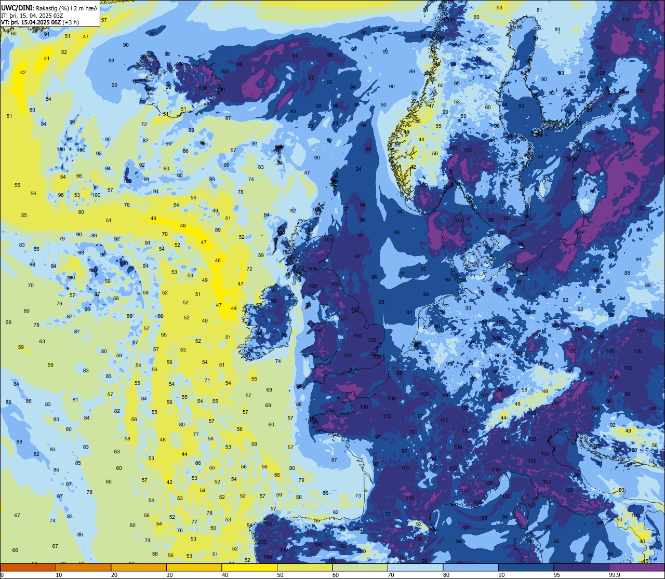Click the 90–95 dark blue legend swatch
The height and width of the screenshot is (579, 665).
pos(526,568)
